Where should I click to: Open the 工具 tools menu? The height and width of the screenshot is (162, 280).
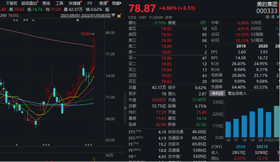point(59,3)
